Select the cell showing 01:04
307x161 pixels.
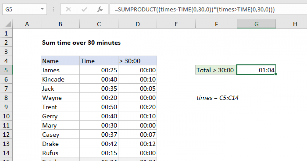click(256, 70)
